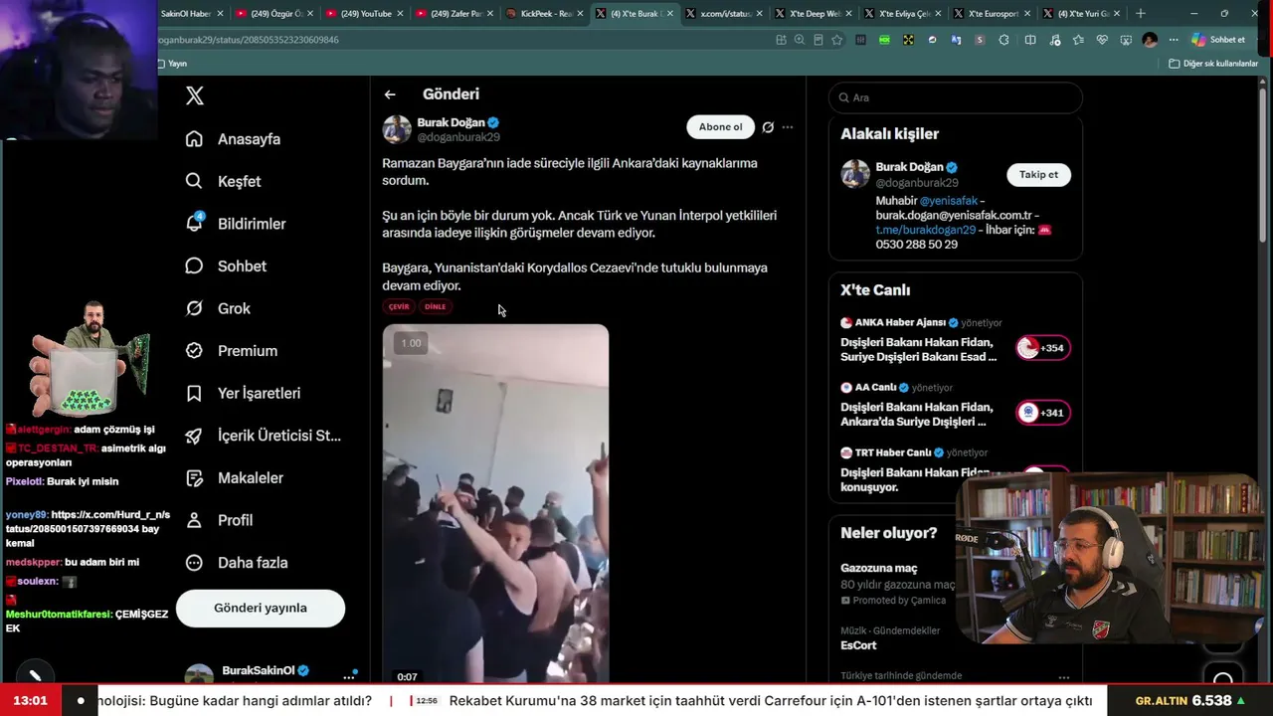Click the Makaleler articles icon
The image size is (1273, 716).
tap(194, 477)
